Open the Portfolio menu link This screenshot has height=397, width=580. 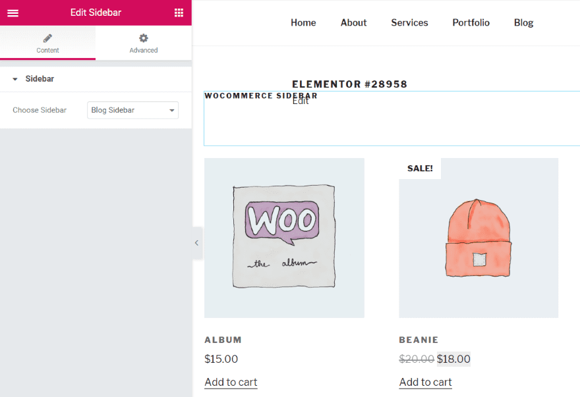point(471,22)
